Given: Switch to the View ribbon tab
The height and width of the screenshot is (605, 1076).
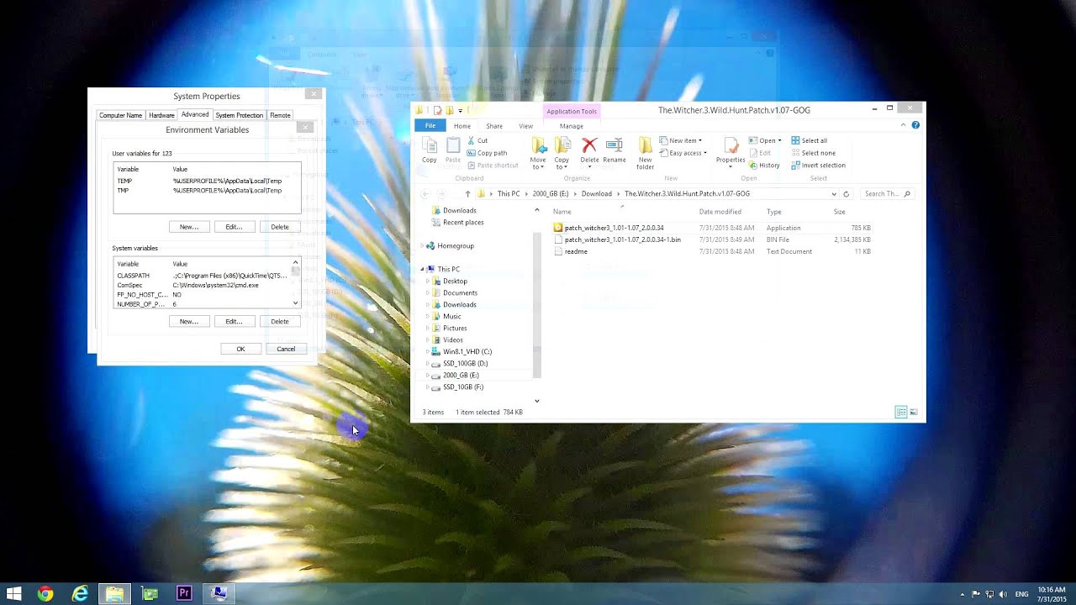Looking at the screenshot, I should pos(525,126).
